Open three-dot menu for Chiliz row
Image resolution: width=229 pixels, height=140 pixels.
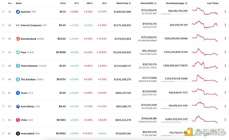225,120
